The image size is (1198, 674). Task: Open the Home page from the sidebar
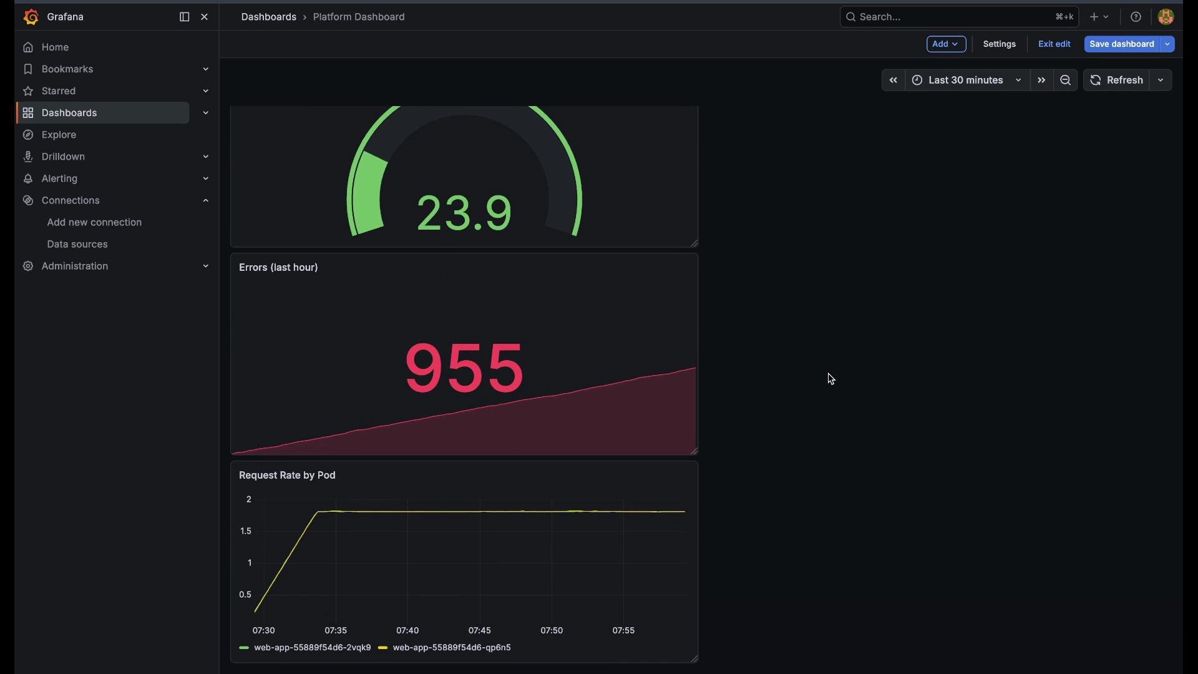click(x=55, y=47)
